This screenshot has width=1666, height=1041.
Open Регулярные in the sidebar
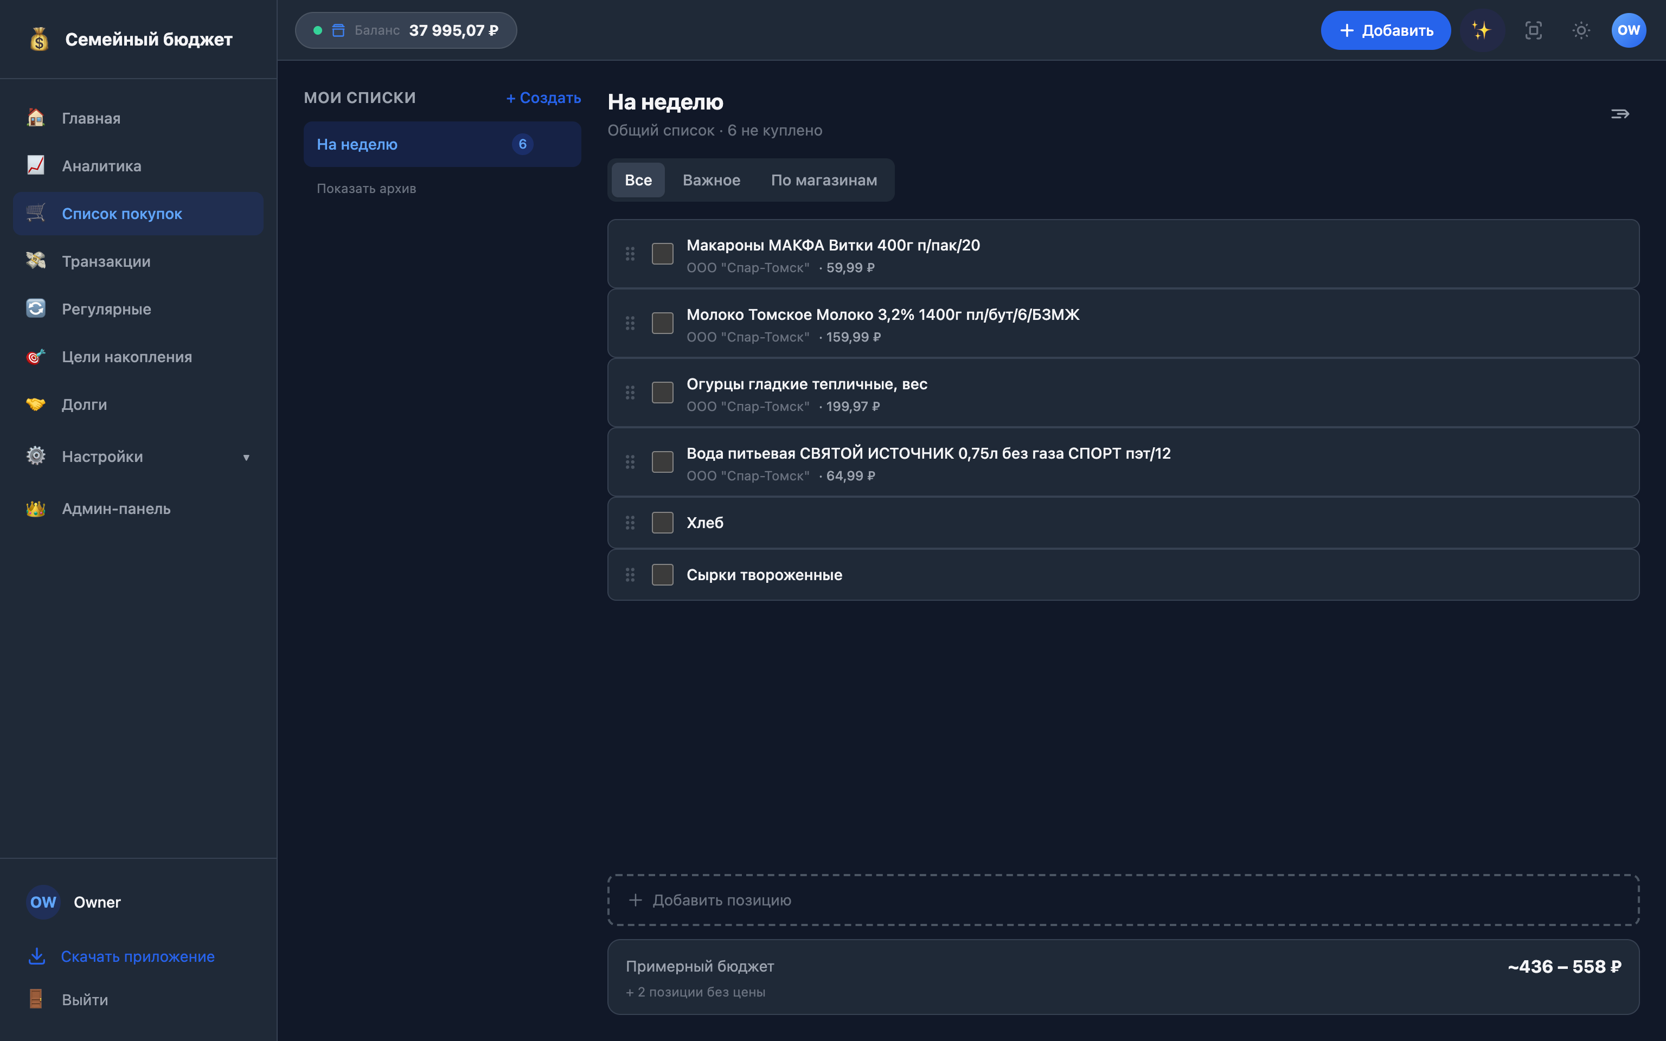click(x=138, y=309)
